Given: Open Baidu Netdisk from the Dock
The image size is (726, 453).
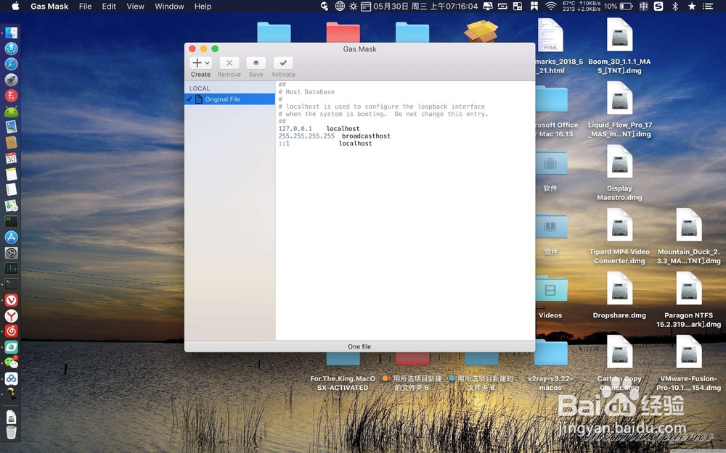Looking at the screenshot, I should [x=11, y=378].
